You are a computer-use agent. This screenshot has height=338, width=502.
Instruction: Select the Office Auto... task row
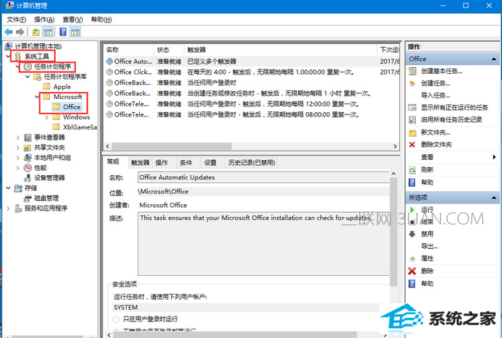click(252, 62)
